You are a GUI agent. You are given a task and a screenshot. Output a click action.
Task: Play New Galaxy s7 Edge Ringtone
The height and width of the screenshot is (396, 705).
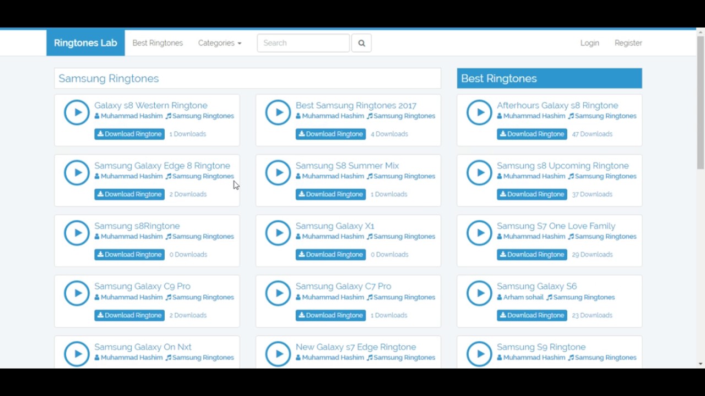click(278, 354)
